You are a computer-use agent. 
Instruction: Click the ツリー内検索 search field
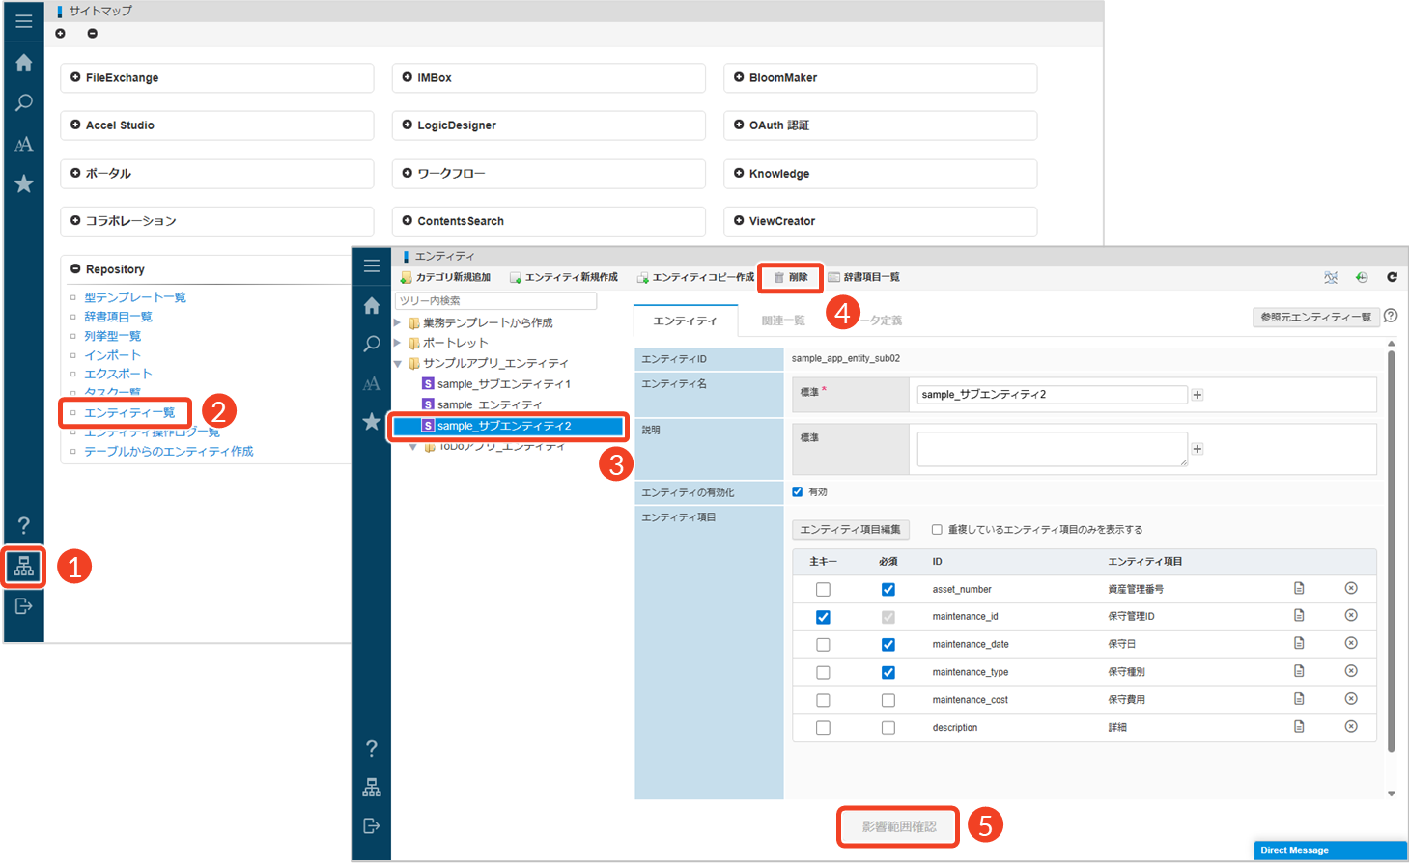click(x=496, y=301)
